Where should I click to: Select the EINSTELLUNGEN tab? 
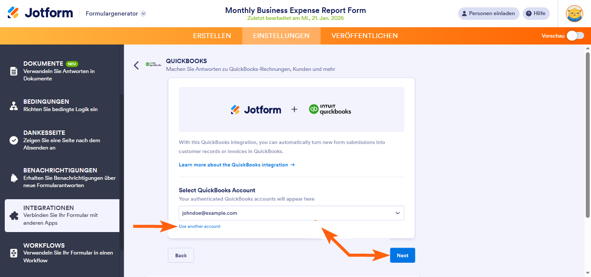point(281,36)
